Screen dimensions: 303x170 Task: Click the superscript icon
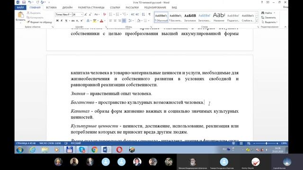pyautogui.click(x=81, y=21)
